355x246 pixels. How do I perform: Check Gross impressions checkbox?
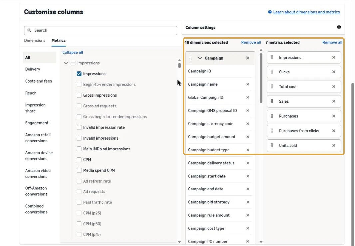tap(79, 95)
